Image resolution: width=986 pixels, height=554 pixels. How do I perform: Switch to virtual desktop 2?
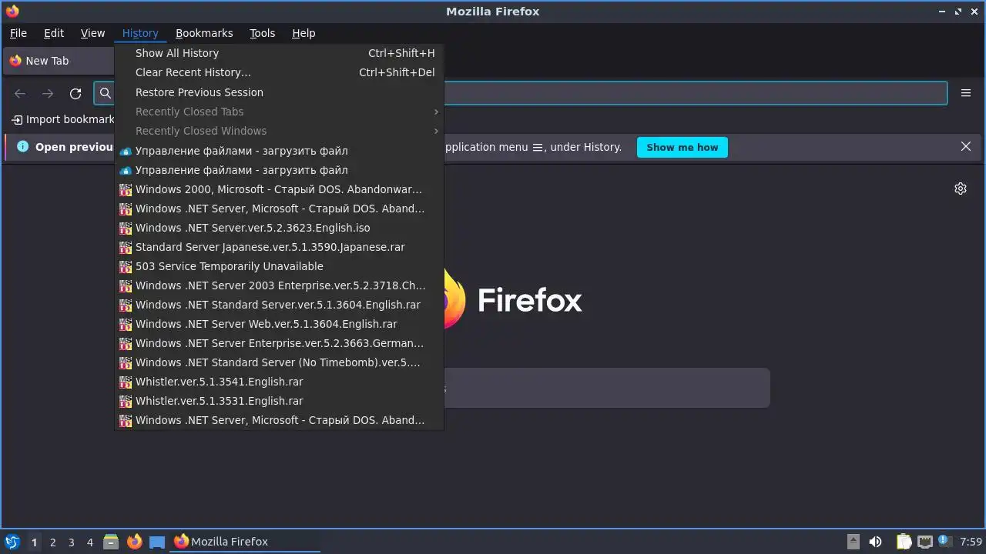click(x=52, y=542)
